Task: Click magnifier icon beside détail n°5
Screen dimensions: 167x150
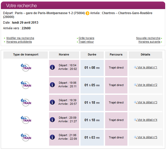Action: [x=135, y=137]
